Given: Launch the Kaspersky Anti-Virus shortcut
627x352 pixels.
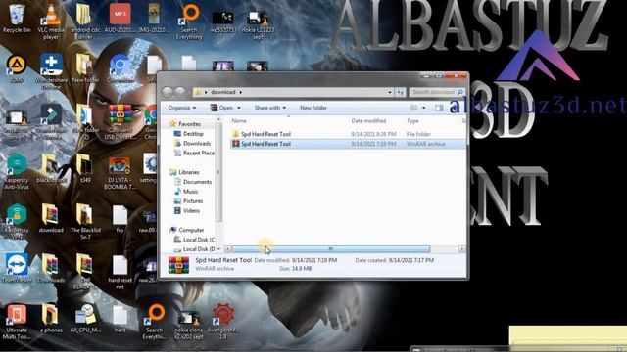Looking at the screenshot, I should point(17,172).
